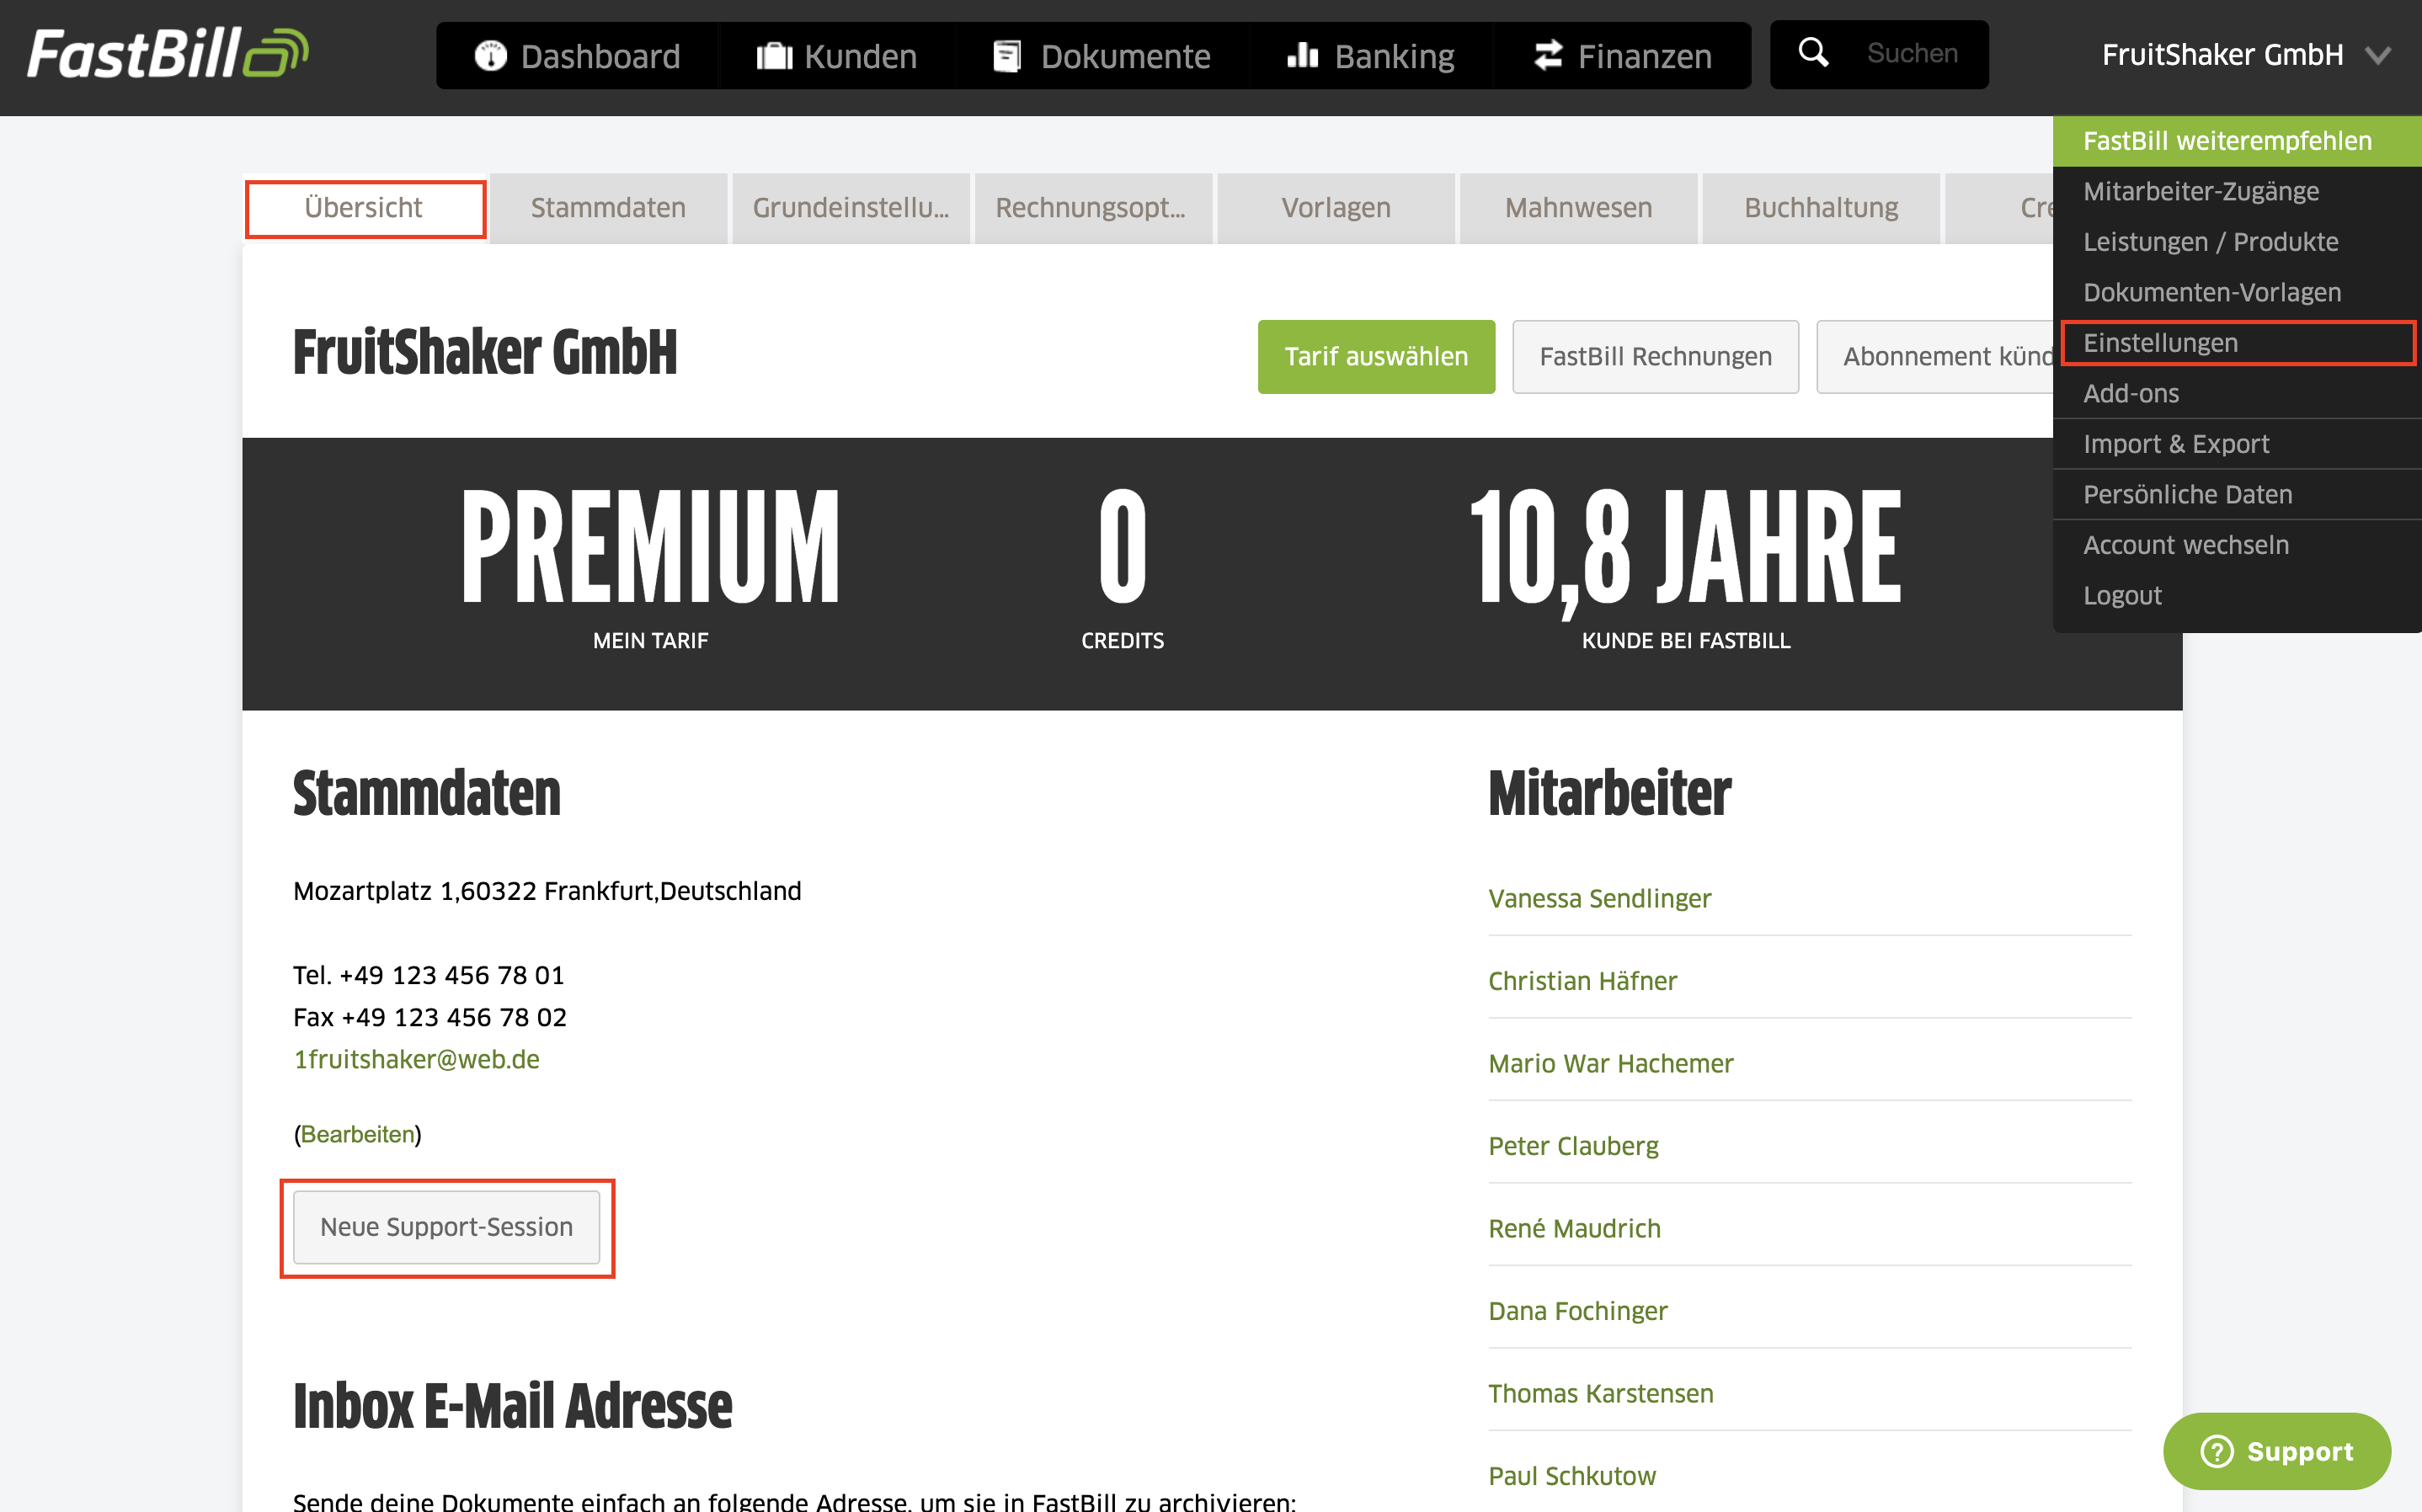The width and height of the screenshot is (2422, 1512).
Task: Open FastBill Rechnungen
Action: [x=1655, y=357]
